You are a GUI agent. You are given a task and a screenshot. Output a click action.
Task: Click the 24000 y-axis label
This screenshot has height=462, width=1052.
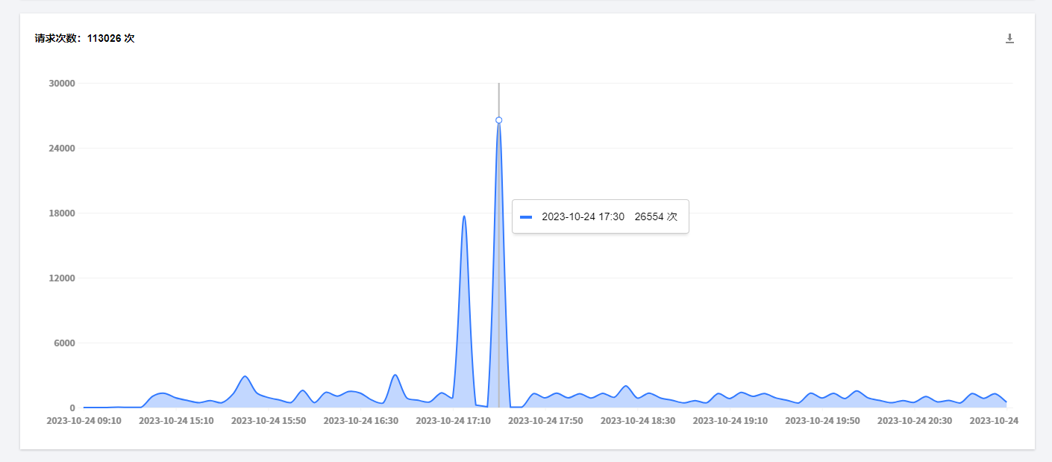pos(62,149)
